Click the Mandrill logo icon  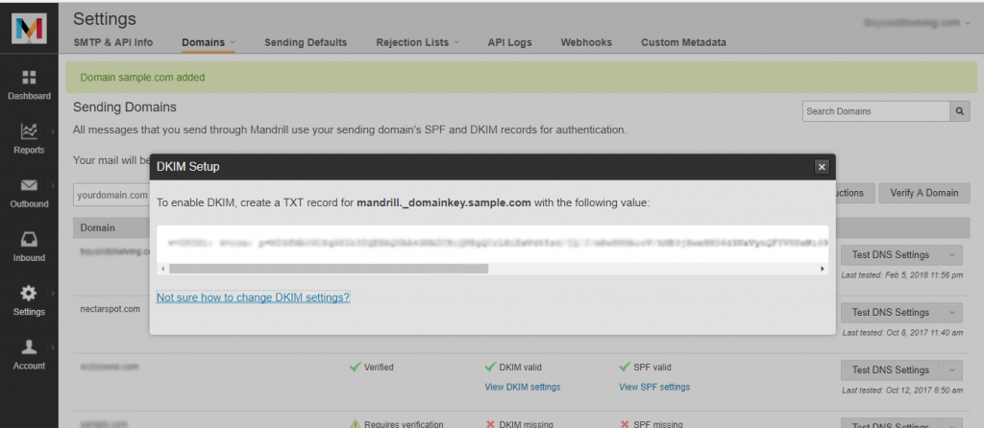pyautogui.click(x=29, y=29)
